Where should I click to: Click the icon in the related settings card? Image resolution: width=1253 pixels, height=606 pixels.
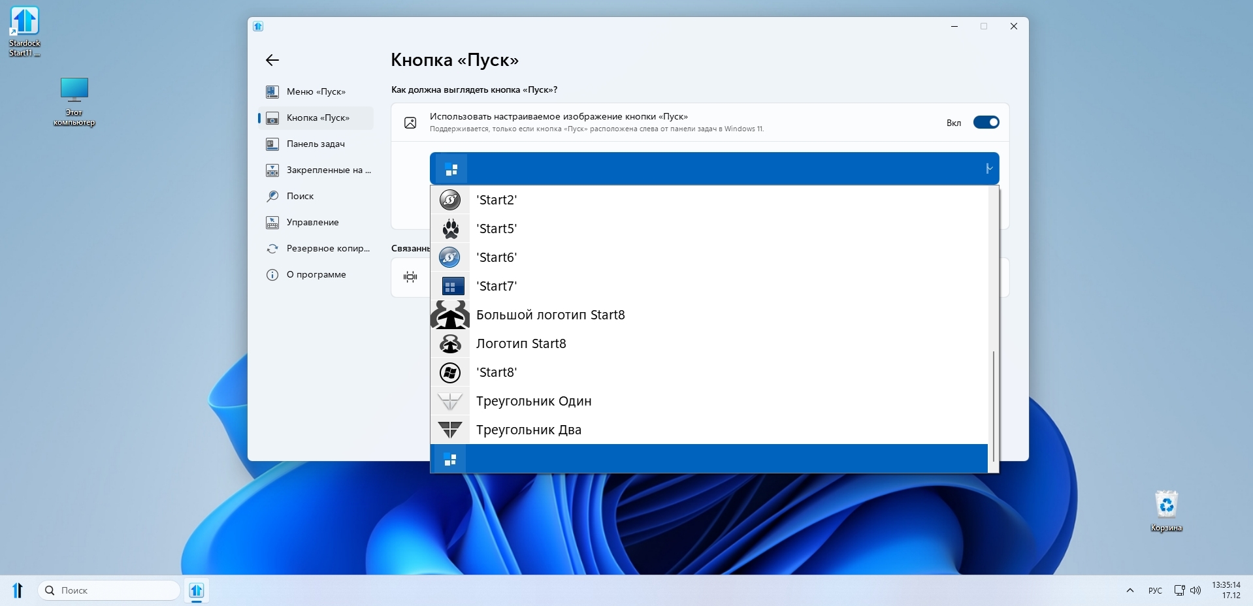tap(410, 277)
